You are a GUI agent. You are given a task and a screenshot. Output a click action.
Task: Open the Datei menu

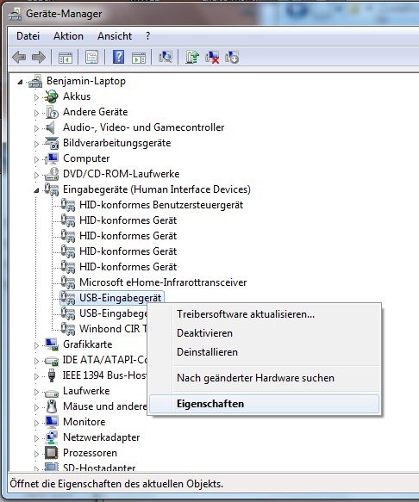28,36
